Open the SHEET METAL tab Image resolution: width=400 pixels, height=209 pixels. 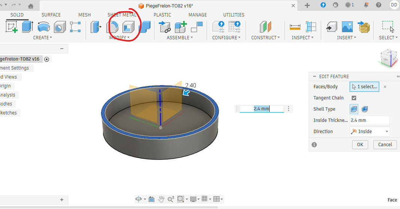coord(121,15)
